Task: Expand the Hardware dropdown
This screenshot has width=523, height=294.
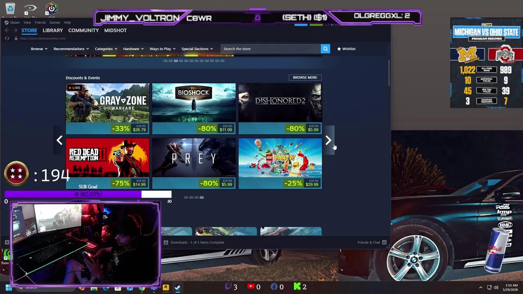Action: coord(133,49)
